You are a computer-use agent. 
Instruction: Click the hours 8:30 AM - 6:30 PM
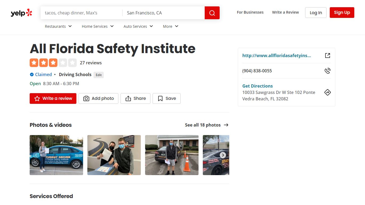click(x=61, y=84)
